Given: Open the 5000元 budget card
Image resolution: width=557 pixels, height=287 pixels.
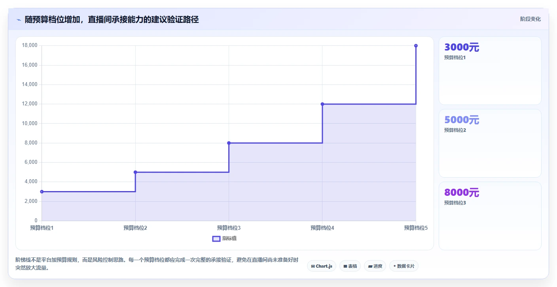Looking at the screenshot, I should click(x=490, y=143).
